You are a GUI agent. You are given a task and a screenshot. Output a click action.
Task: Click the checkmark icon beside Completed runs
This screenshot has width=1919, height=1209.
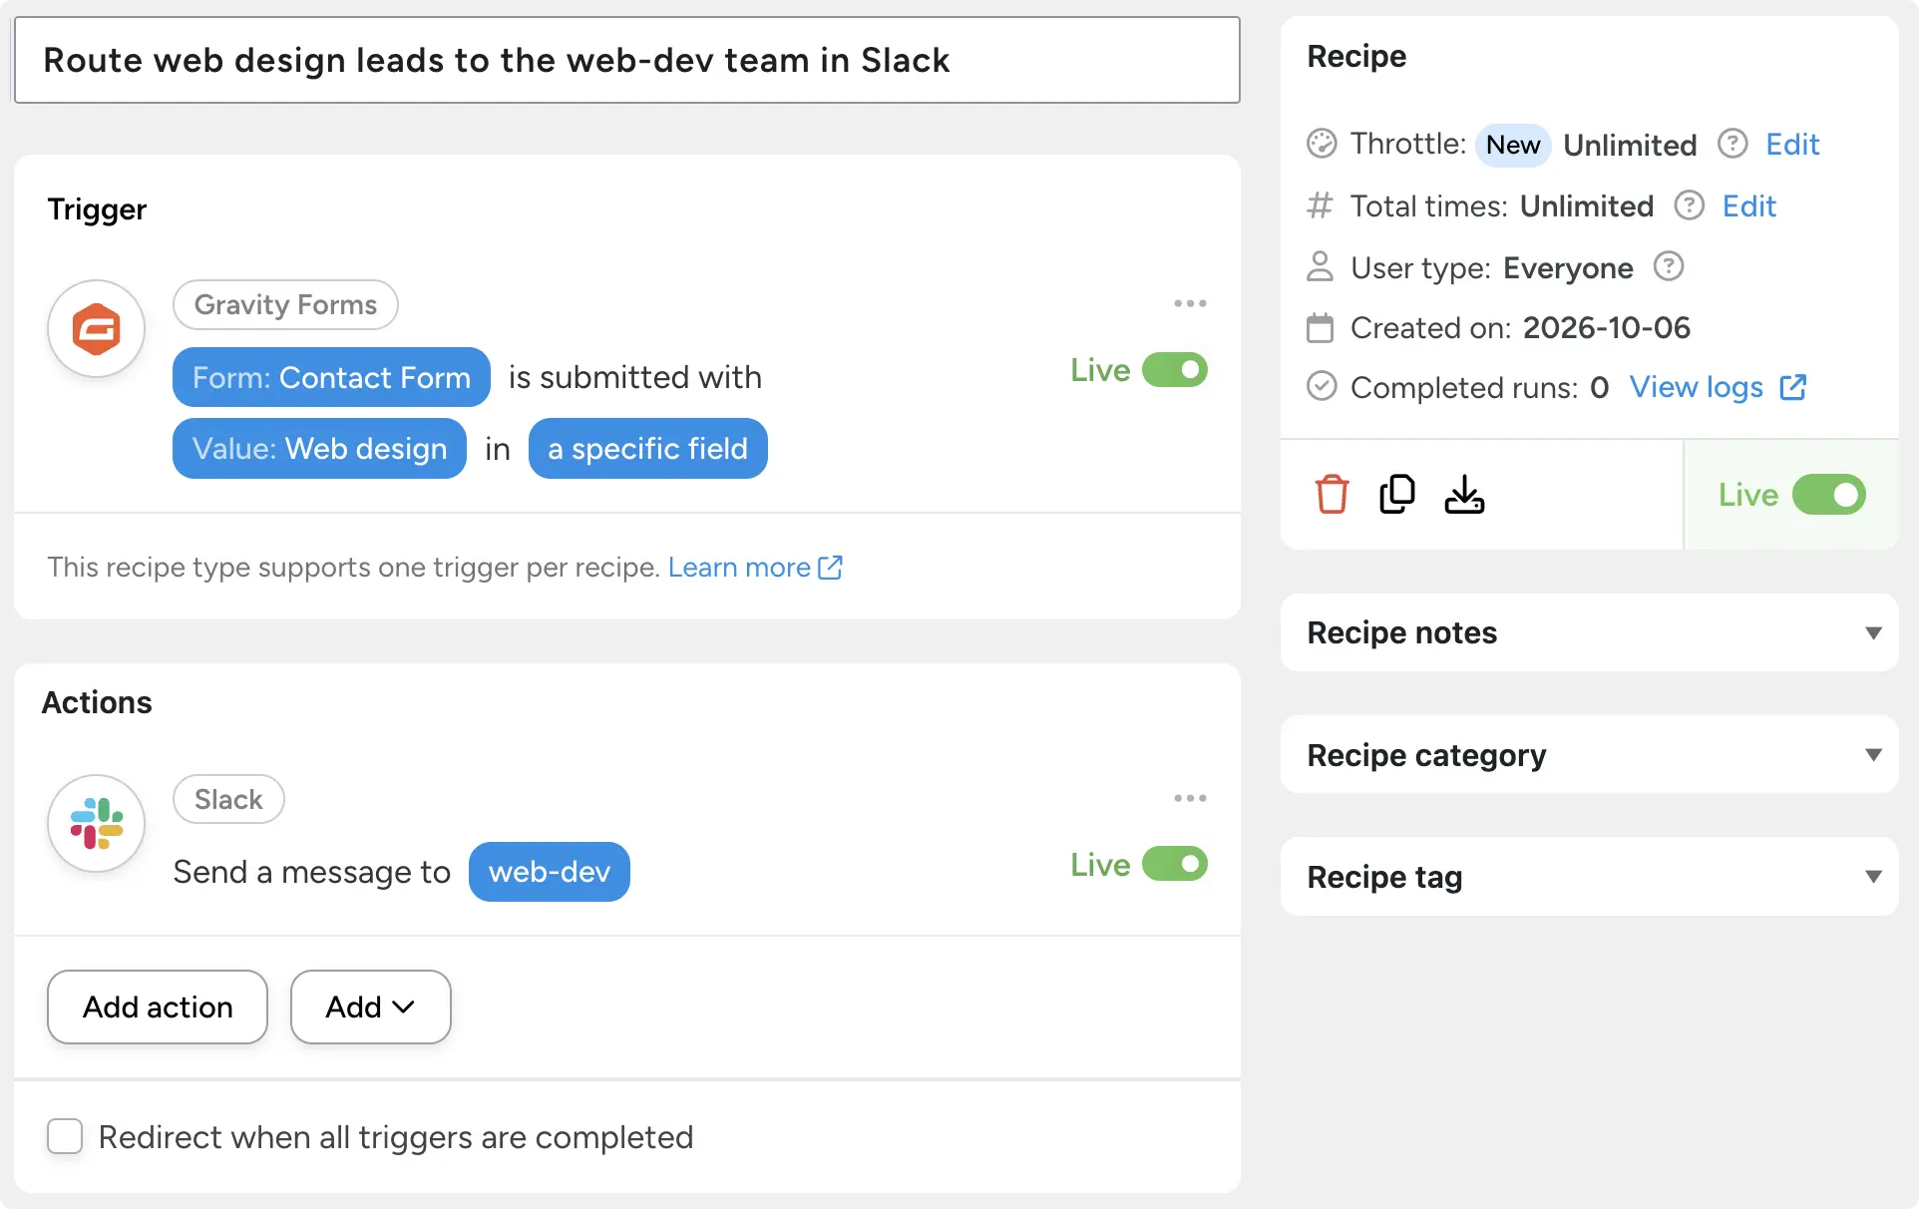(1322, 386)
